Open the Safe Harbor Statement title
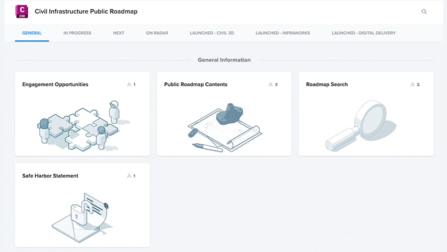 (x=50, y=176)
